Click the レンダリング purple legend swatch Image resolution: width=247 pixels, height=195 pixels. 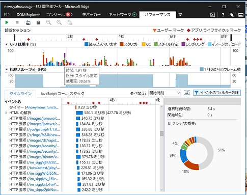click(x=183, y=44)
